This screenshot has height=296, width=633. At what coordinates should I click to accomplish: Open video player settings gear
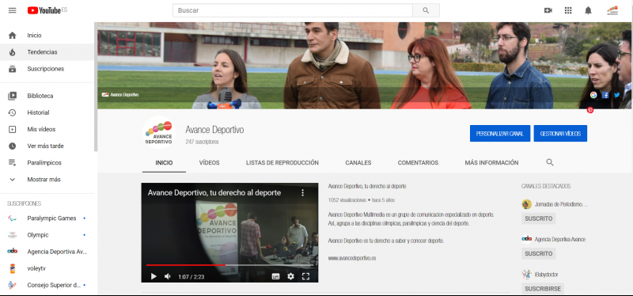(290, 276)
